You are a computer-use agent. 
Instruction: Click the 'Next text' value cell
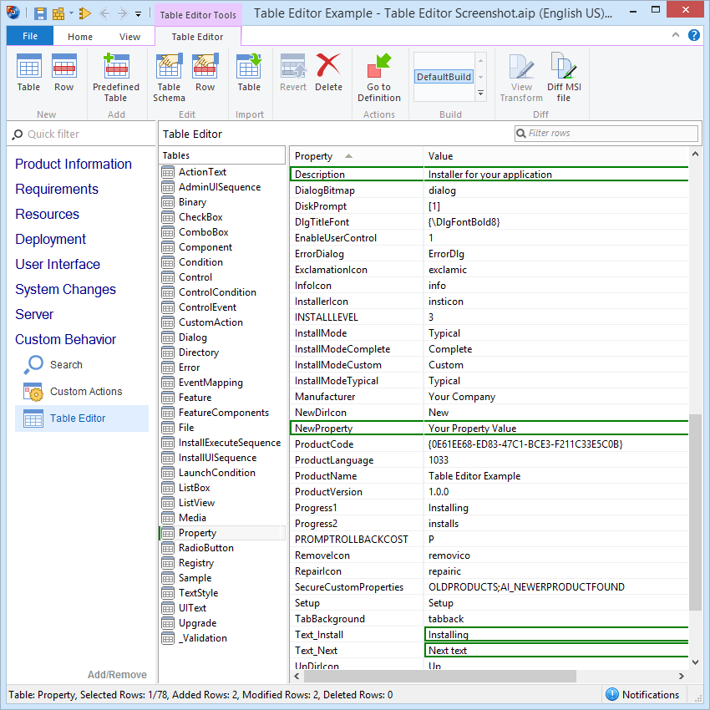coord(555,651)
